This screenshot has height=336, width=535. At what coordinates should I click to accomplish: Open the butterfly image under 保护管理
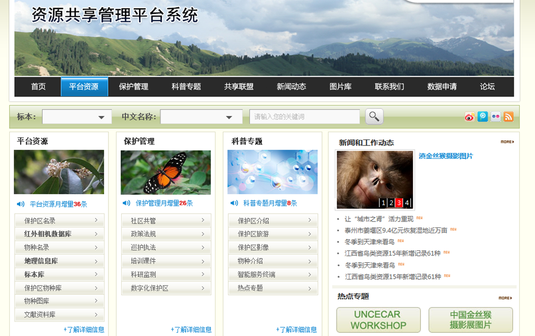click(166, 172)
